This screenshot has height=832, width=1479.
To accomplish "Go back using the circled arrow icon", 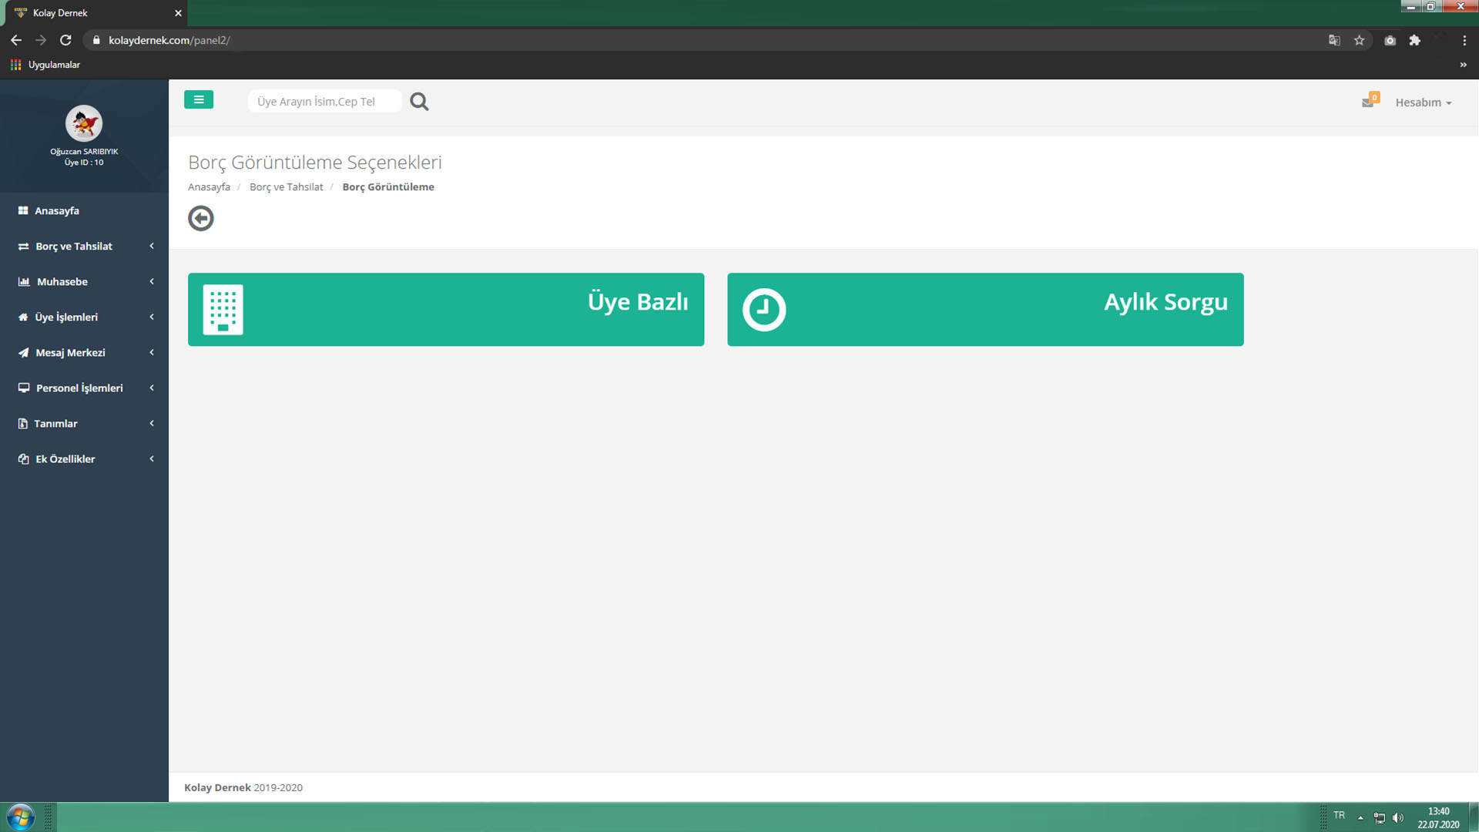I will (x=201, y=219).
